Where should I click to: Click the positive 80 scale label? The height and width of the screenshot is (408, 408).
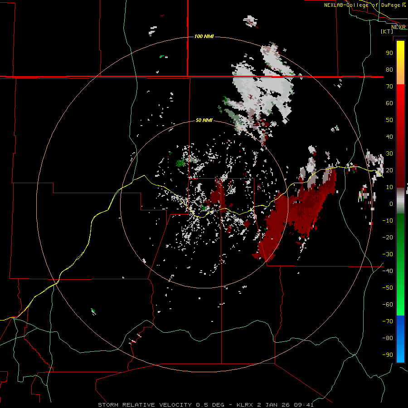click(x=389, y=70)
